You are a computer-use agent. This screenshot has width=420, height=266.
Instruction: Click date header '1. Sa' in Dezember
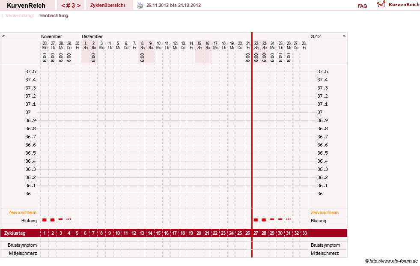86,45
